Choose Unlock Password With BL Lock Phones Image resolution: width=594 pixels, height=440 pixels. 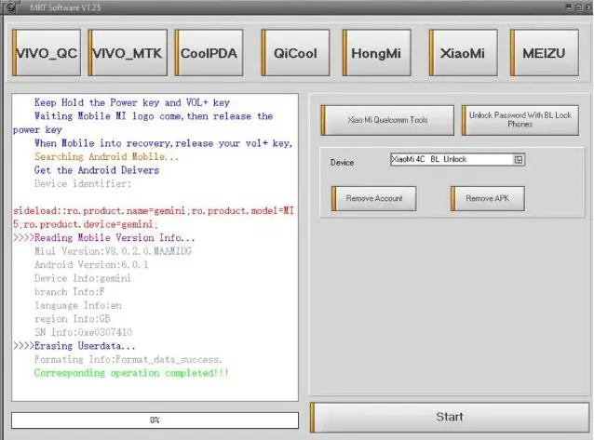[520, 120]
